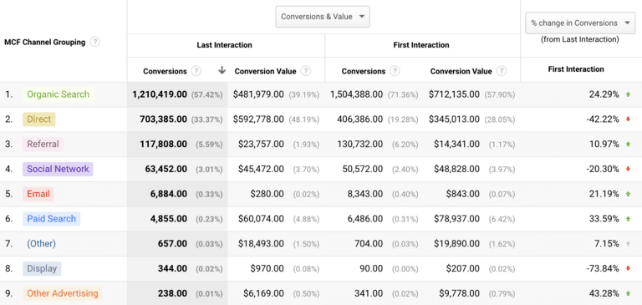Image resolution: width=642 pixels, height=305 pixels.
Task: Select the 130,732.00 conversions cell
Action: [x=361, y=144]
